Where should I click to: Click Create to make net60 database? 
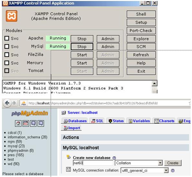tap(173, 163)
